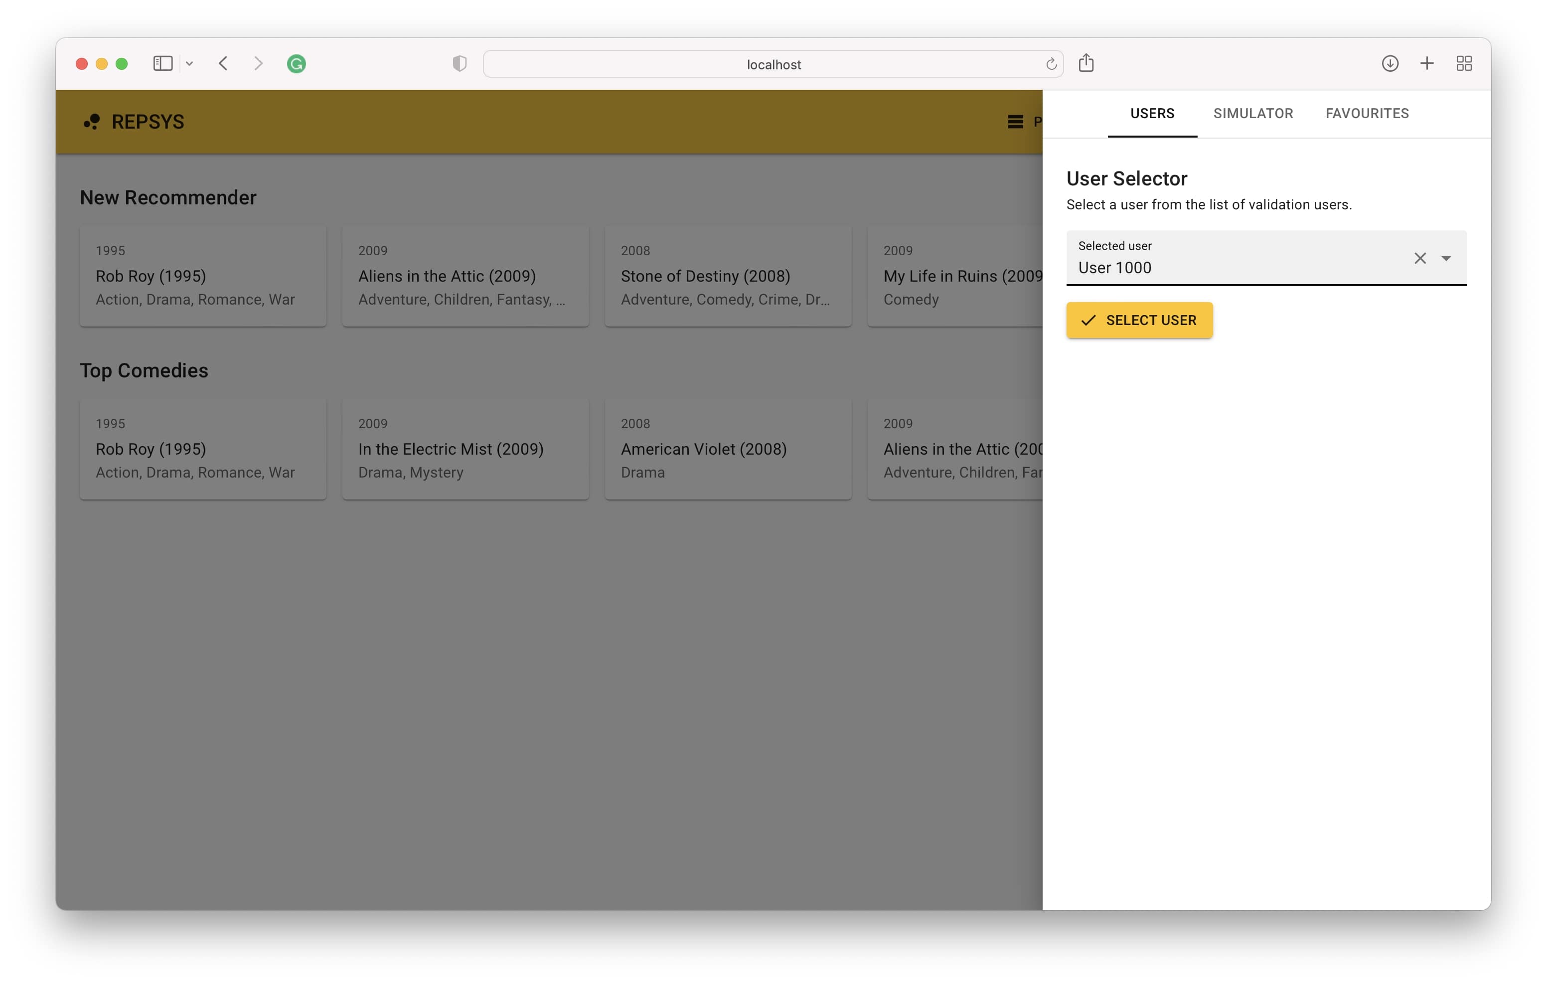
Task: Reload the page with refresh icon
Action: pos(1051,64)
